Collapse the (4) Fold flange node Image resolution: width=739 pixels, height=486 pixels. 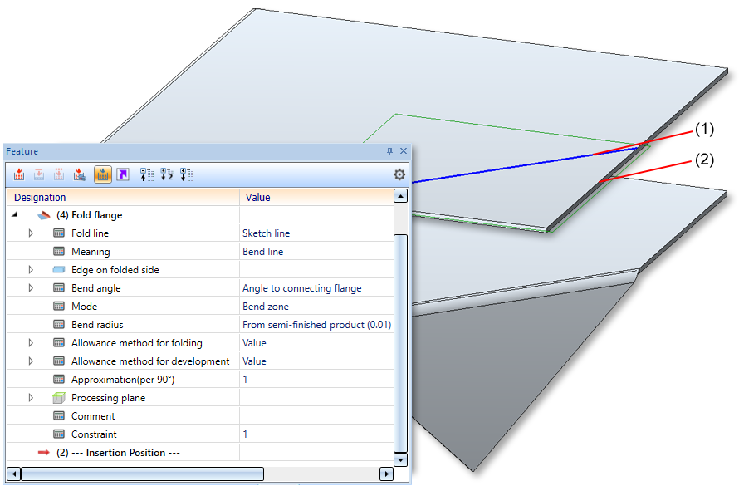click(15, 214)
